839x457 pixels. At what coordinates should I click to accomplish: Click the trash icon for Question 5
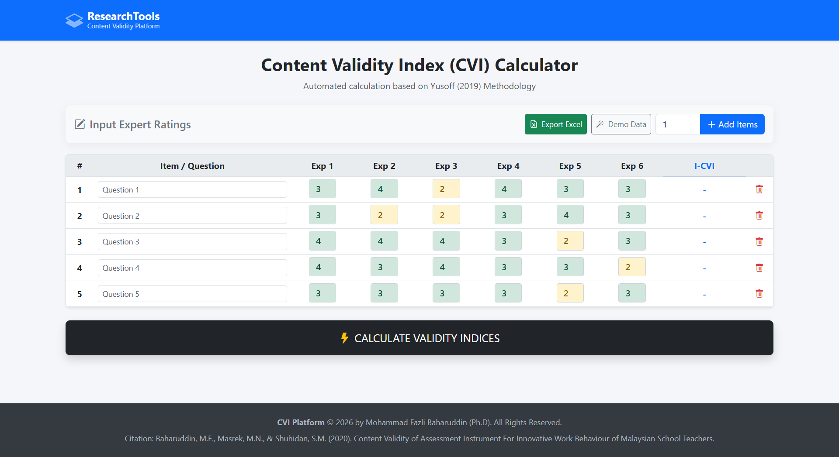coord(759,294)
